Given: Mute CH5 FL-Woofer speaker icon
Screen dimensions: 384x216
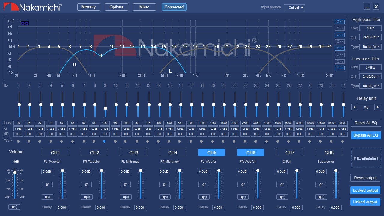Looking at the screenshot, I should tap(204, 197).
